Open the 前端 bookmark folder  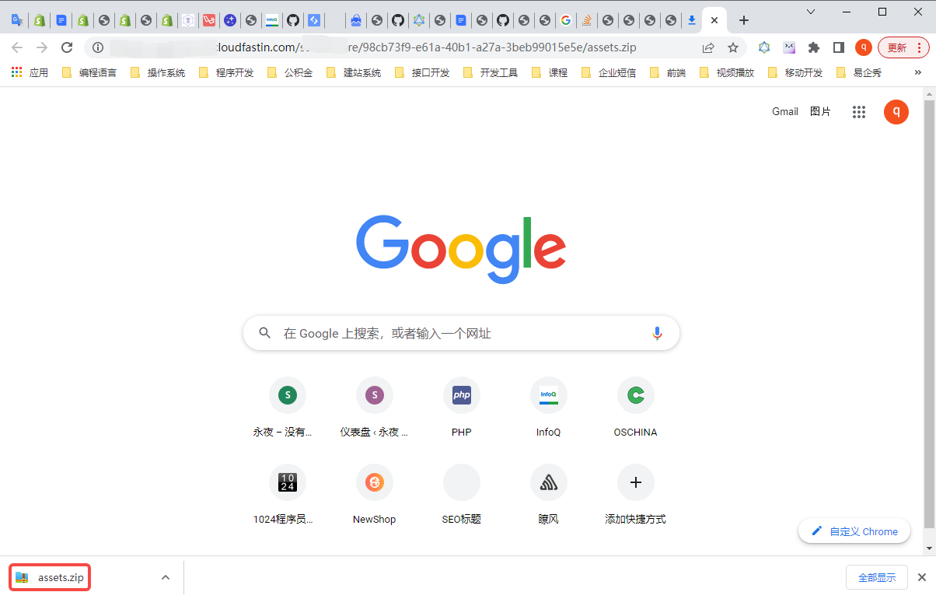tap(668, 72)
